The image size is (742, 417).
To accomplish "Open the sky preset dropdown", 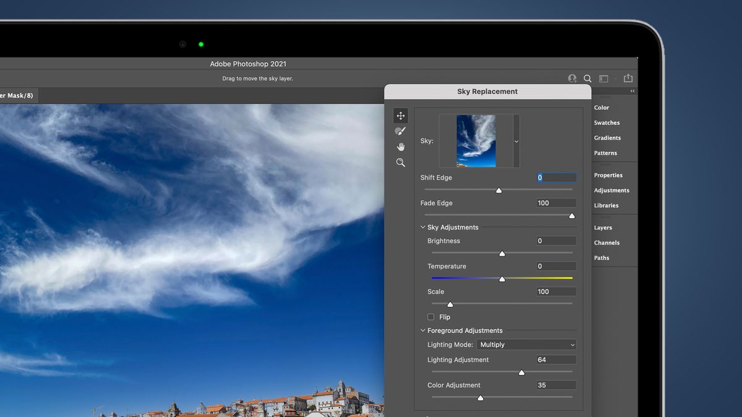I will pos(516,140).
